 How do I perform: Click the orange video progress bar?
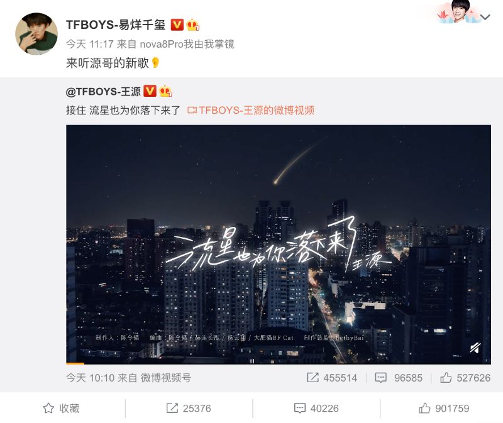(x=75, y=363)
